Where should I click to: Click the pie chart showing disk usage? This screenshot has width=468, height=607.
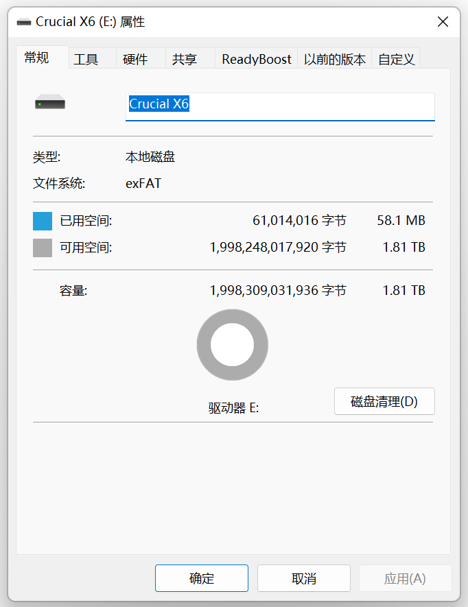tap(232, 345)
